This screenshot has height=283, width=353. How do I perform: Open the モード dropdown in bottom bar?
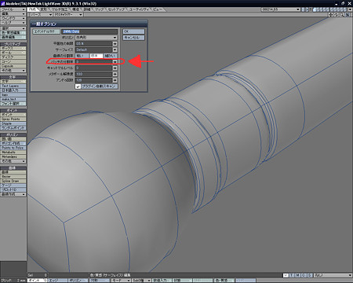[x=121, y=281]
